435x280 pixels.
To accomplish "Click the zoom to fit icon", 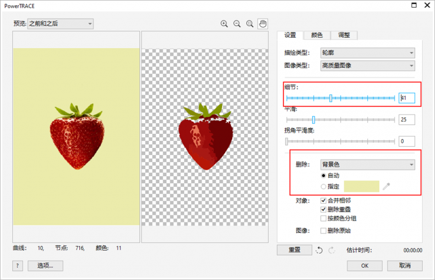I will [x=250, y=24].
